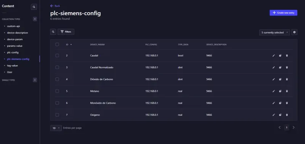Go Back via the Back link

(x=55, y=6)
